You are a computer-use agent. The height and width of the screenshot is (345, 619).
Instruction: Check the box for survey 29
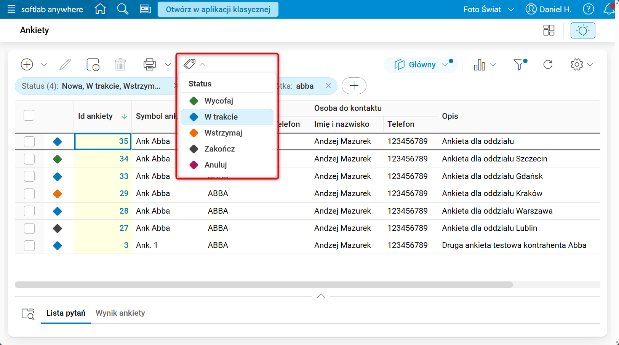(29, 193)
